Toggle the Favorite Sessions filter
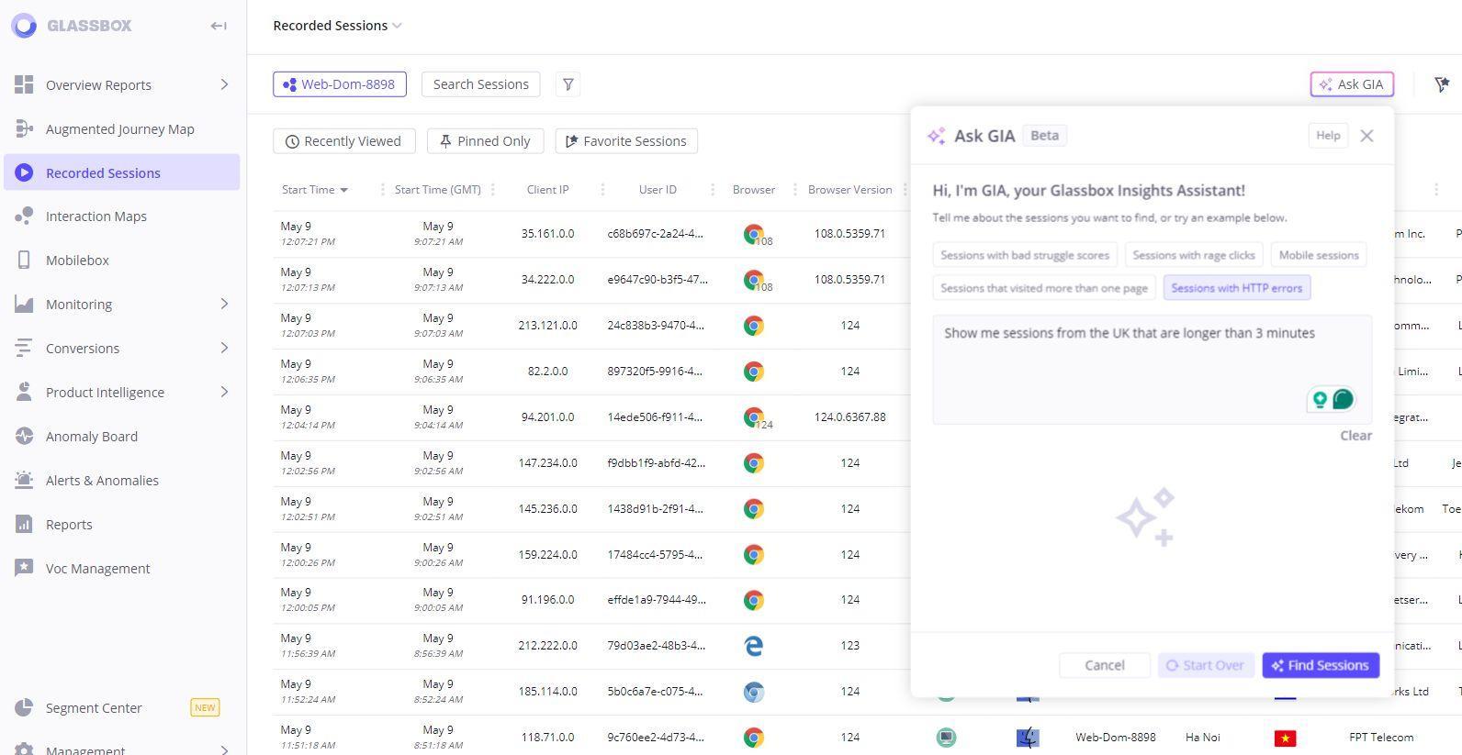This screenshot has height=755, width=1462. tap(625, 141)
